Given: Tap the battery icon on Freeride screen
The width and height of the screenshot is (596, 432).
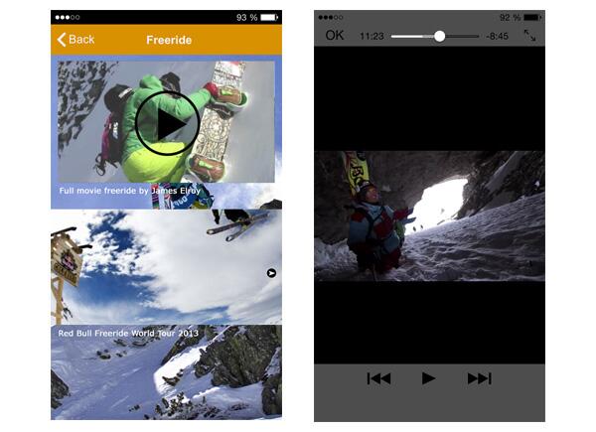Looking at the screenshot, I should (269, 17).
